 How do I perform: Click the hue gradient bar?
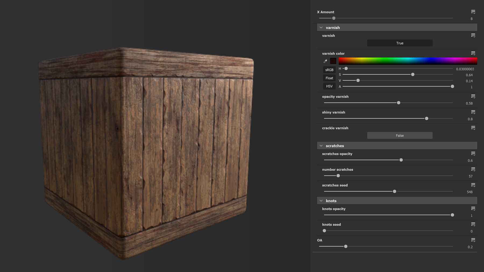pos(407,61)
